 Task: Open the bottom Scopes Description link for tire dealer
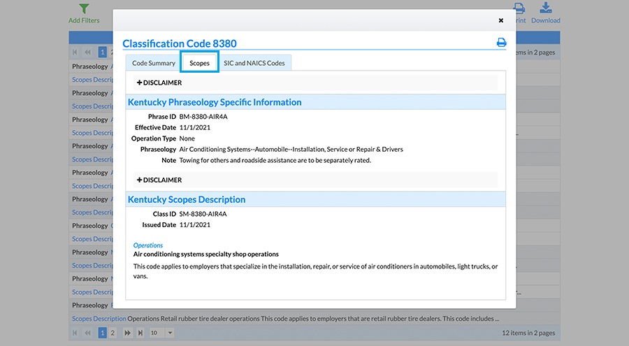point(99,319)
